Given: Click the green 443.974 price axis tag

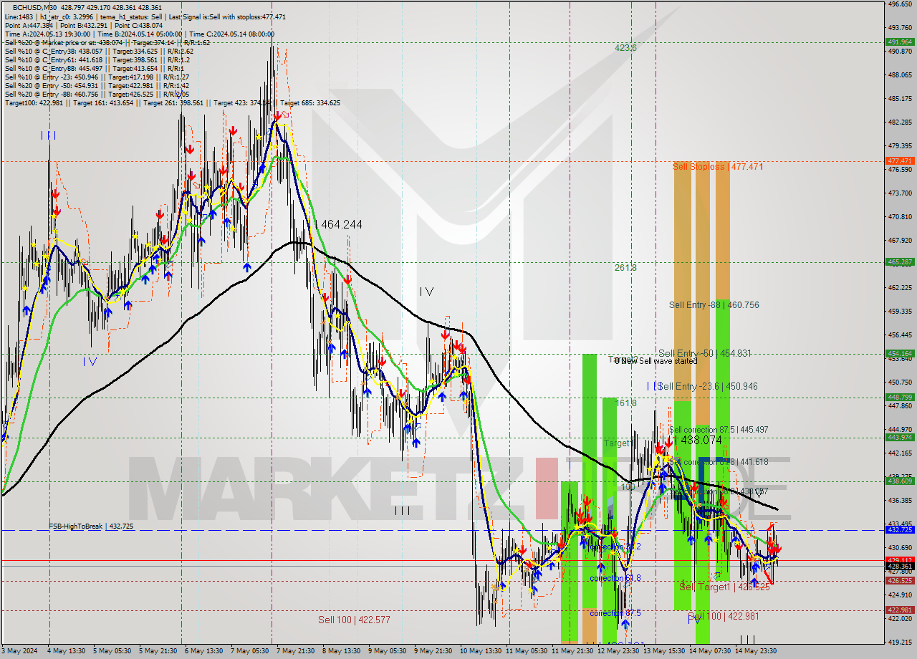Looking at the screenshot, I should tap(900, 438).
